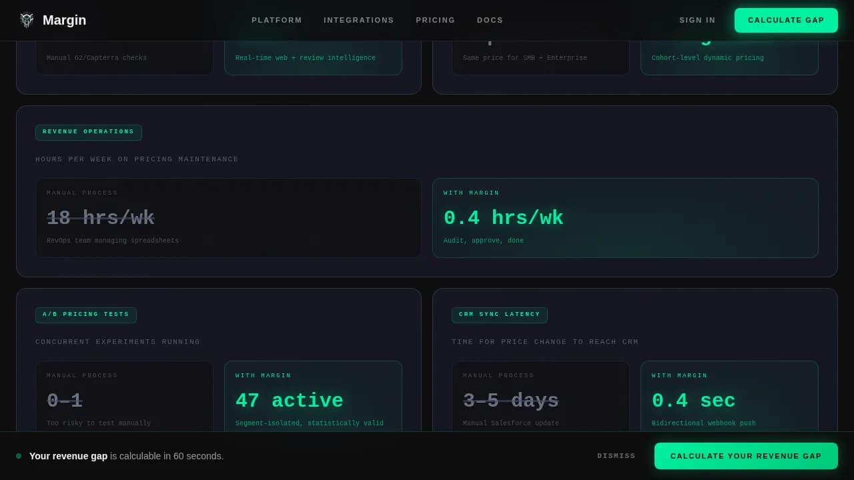Click the 47 active value
Screen dimensions: 854x480
click(x=290, y=401)
